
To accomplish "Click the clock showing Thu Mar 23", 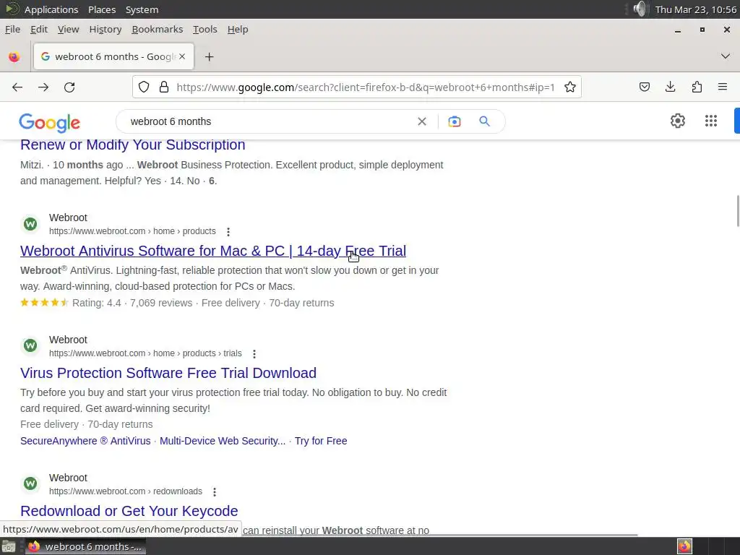I will pos(696,9).
